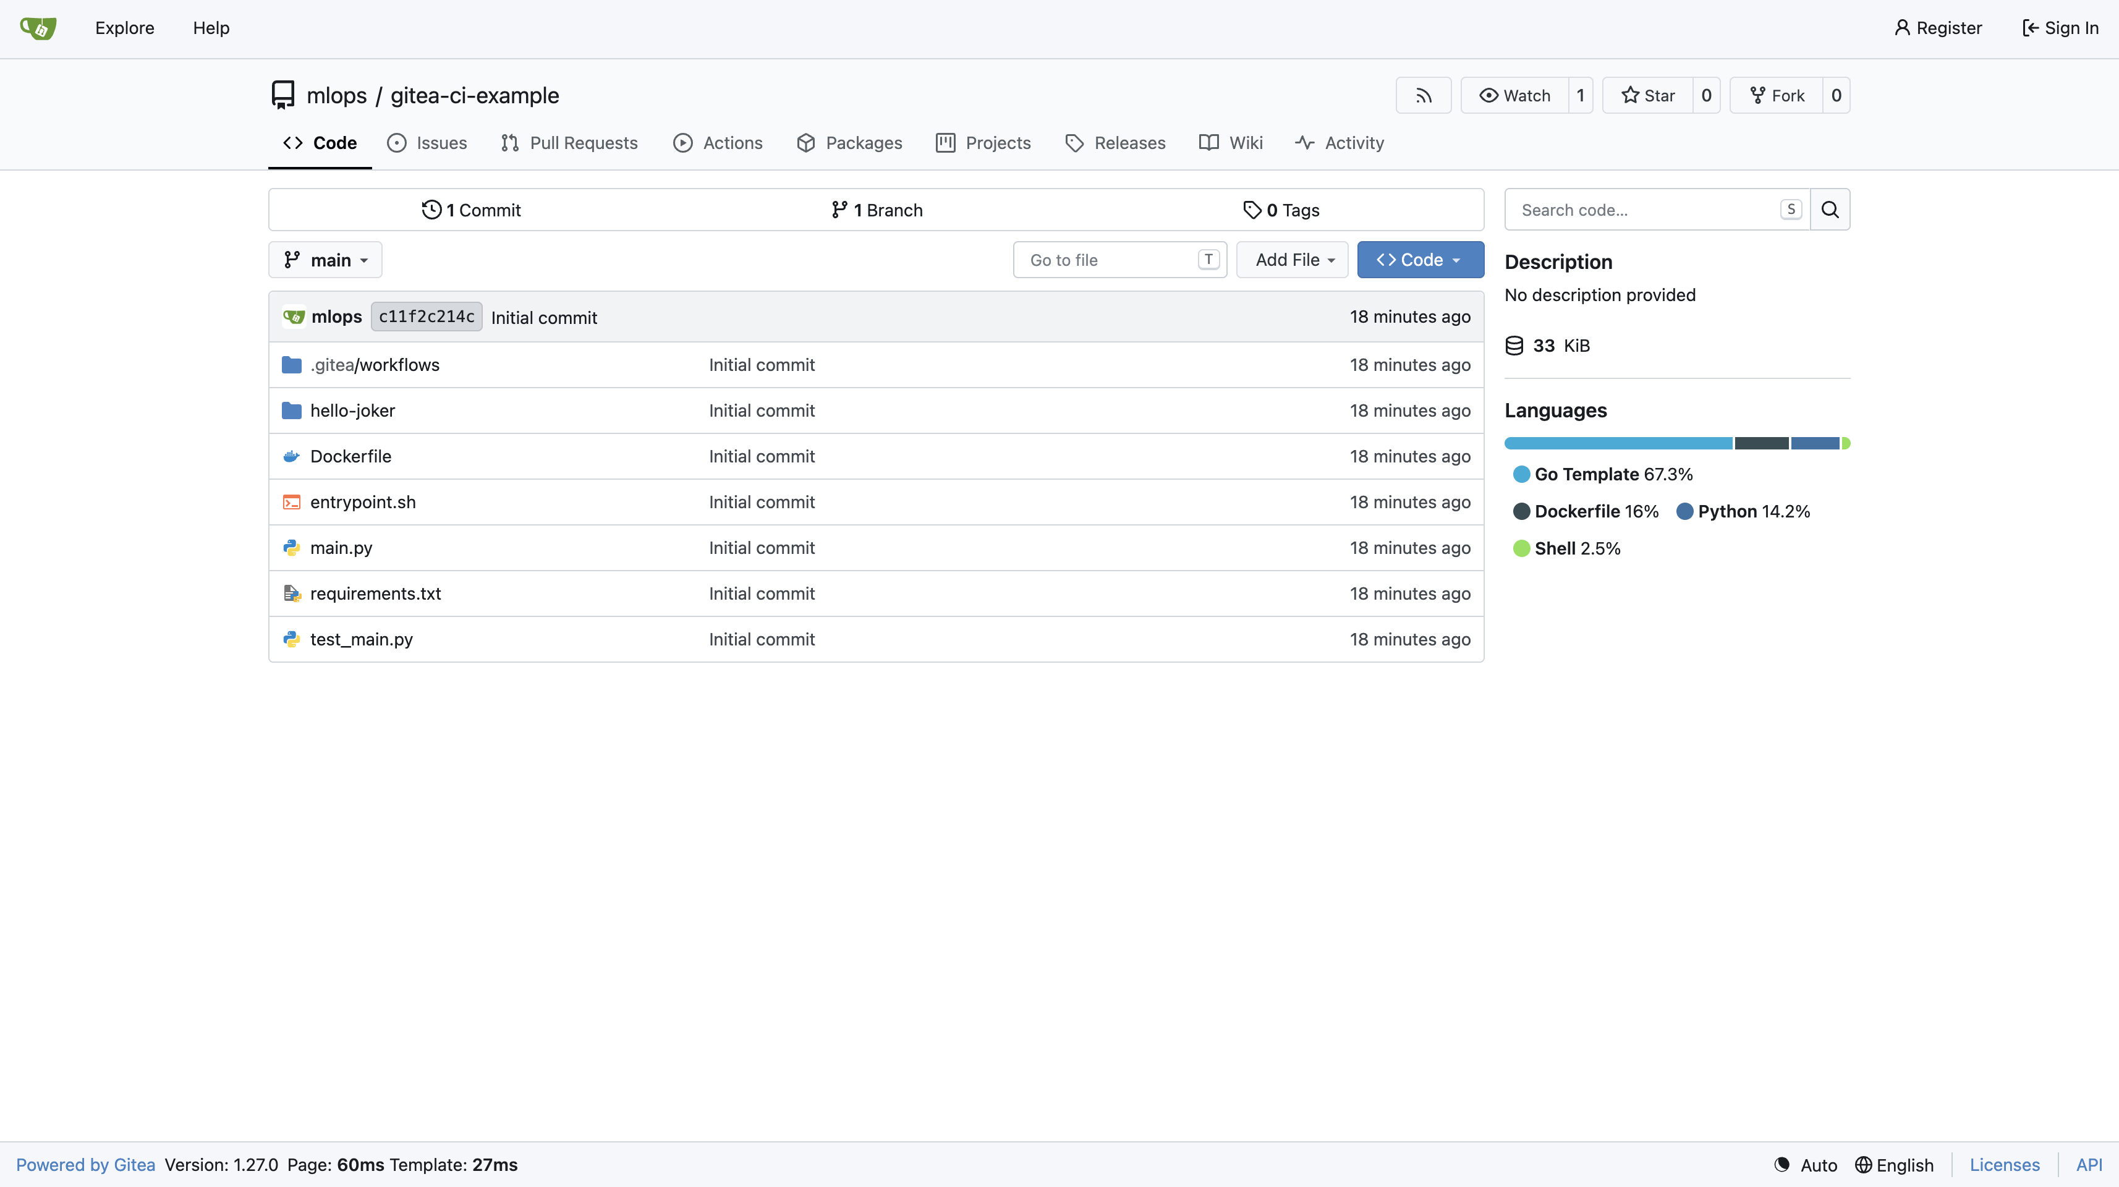The height and width of the screenshot is (1187, 2119).
Task: Click the Gitea logo home icon
Action: [38, 28]
